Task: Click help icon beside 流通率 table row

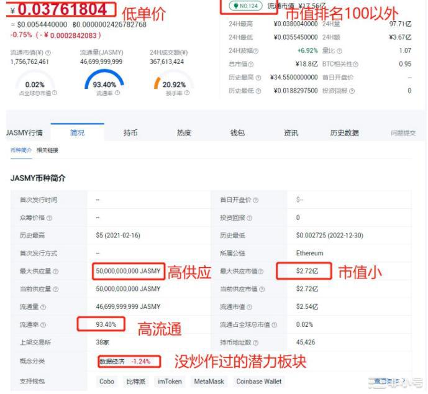Action: 43,325
